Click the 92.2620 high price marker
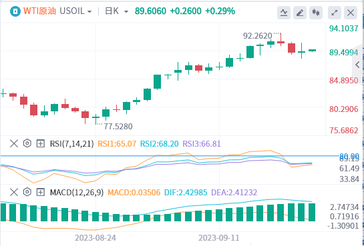The image size is (364, 246). pos(257,36)
